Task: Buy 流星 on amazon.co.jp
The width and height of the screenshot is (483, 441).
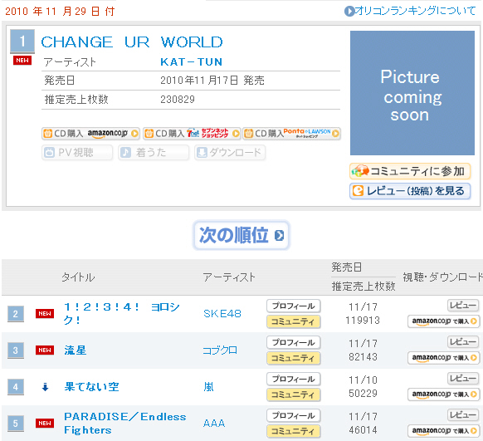Action: click(x=443, y=358)
